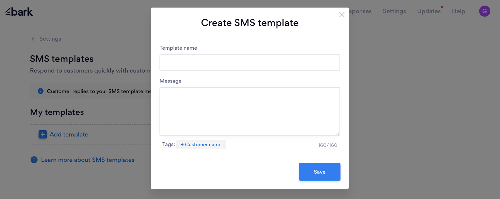The height and width of the screenshot is (199, 500).
Task: Focus the Template name field
Action: [x=249, y=62]
